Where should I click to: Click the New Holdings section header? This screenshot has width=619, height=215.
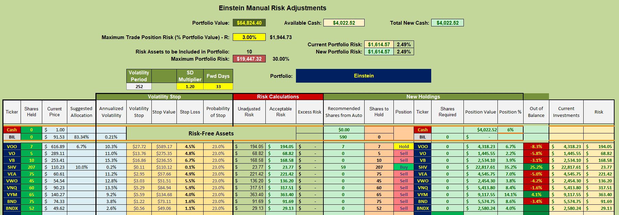(423, 97)
